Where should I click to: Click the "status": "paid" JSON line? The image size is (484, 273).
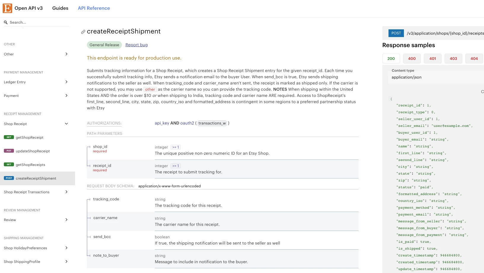click(x=415, y=187)
